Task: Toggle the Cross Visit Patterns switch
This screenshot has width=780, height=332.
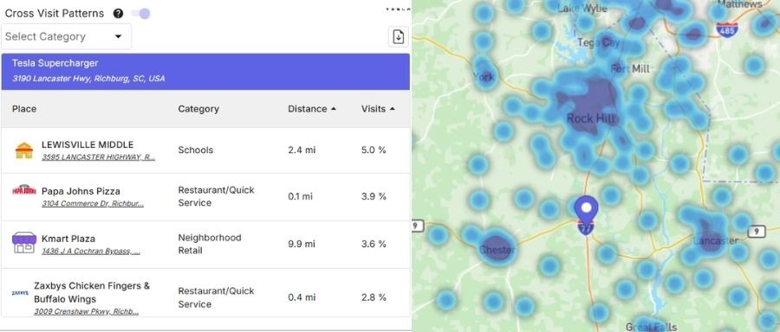Action: tap(140, 13)
